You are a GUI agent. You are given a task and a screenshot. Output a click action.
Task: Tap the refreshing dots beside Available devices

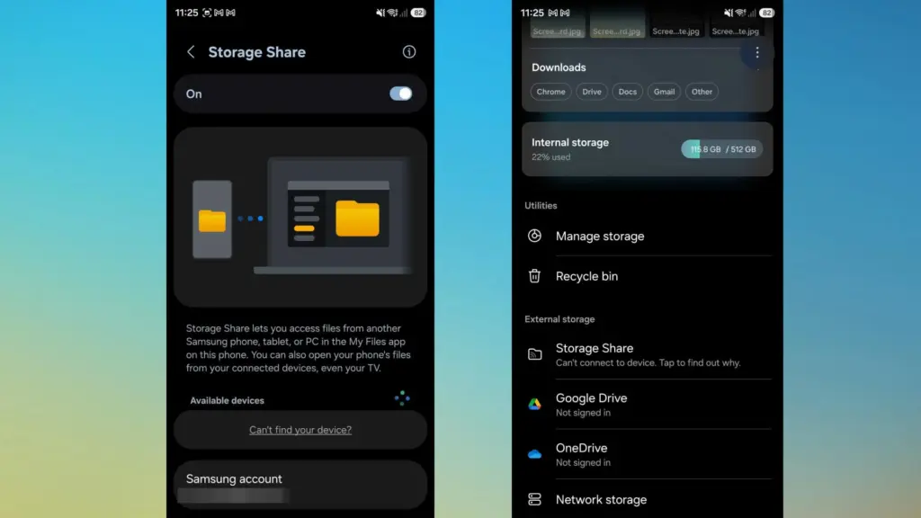[402, 397]
